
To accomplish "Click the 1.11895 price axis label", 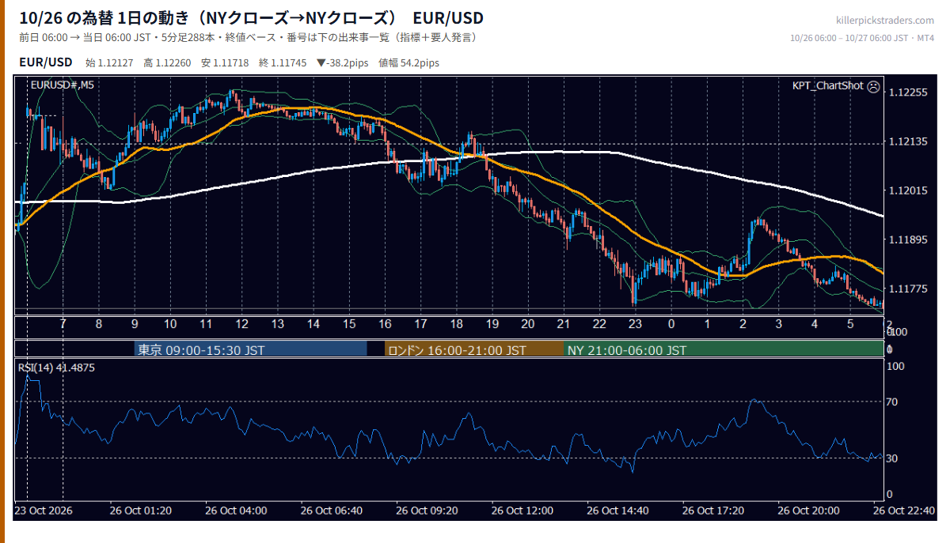I will click(x=908, y=240).
